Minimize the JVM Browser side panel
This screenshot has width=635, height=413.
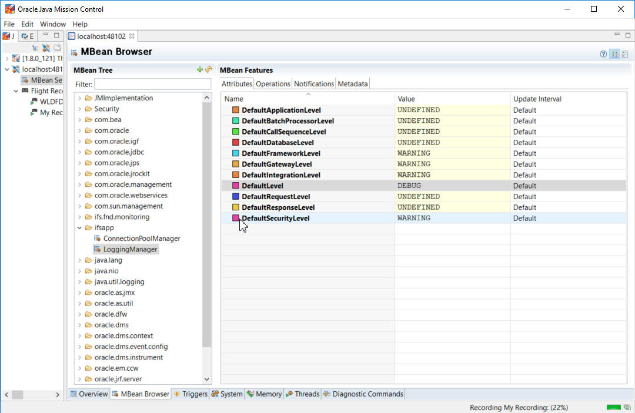(46, 35)
